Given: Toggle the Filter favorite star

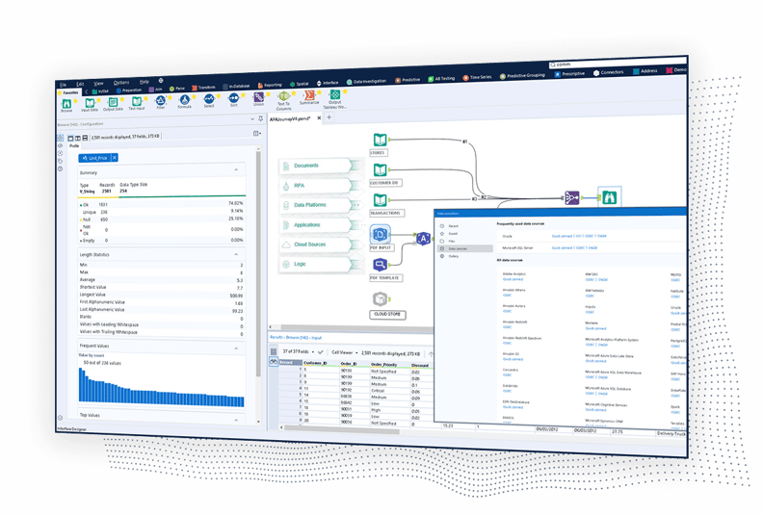Looking at the screenshot, I should pos(170,97).
